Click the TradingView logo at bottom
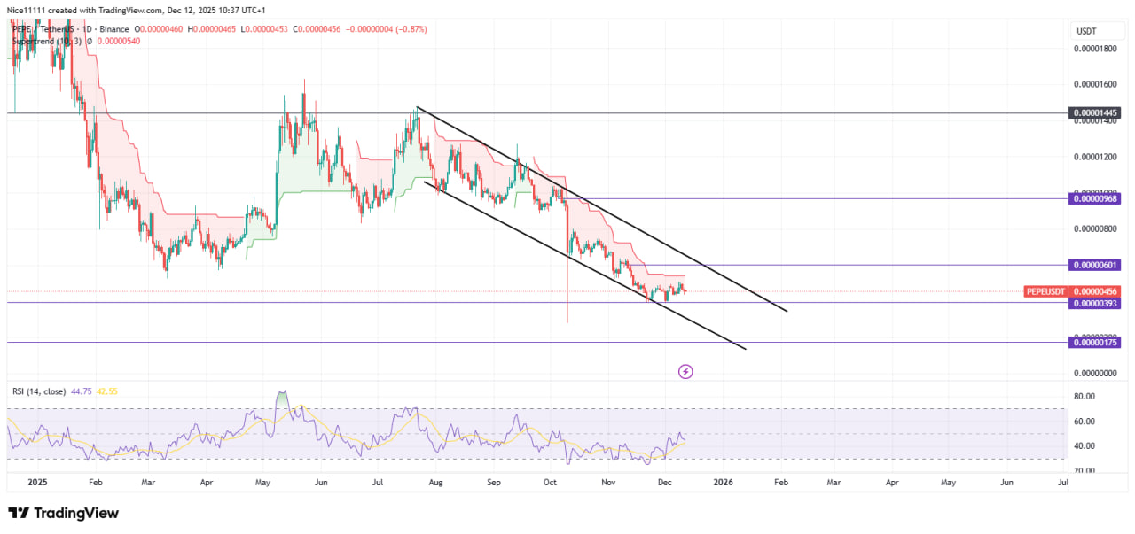The height and width of the screenshot is (534, 1135). pyautogui.click(x=63, y=513)
